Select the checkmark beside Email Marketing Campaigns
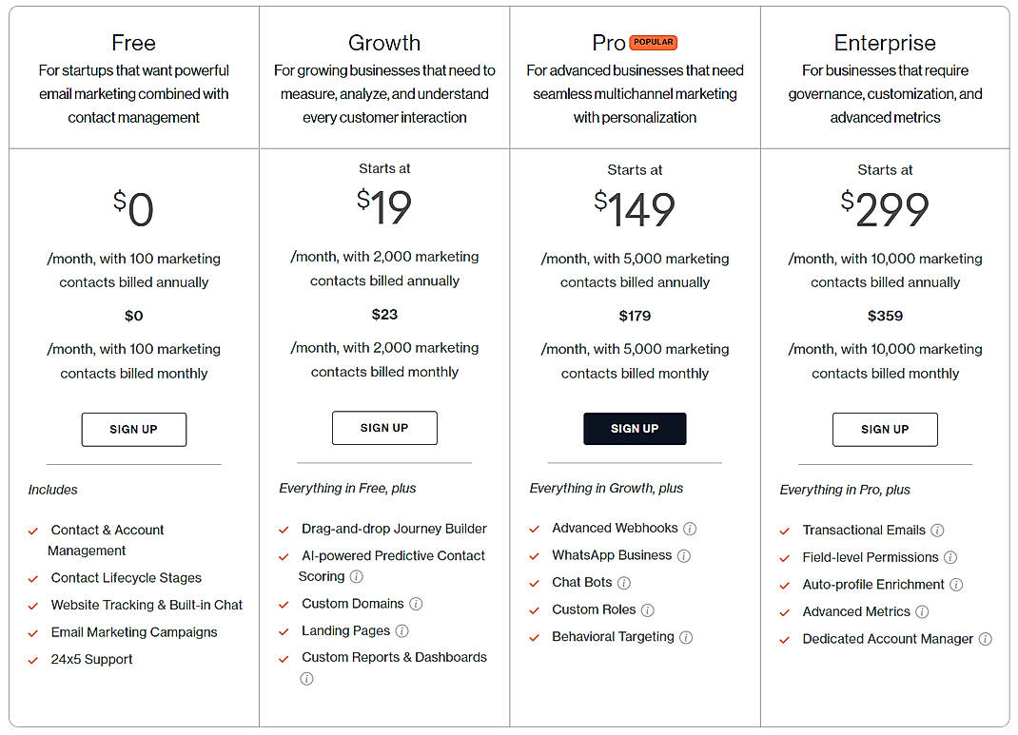This screenshot has width=1018, height=735. coord(32,632)
